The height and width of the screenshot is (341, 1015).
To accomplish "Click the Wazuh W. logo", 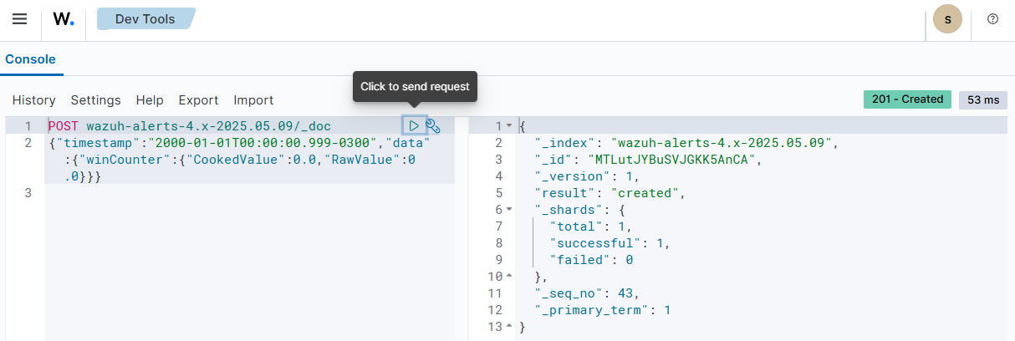I will [x=64, y=18].
